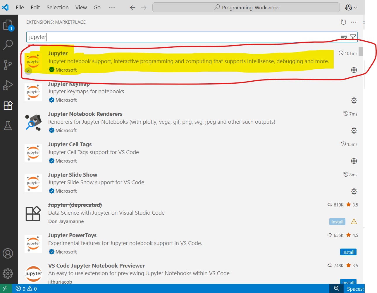Screen dimensions: 377x293
Task: Click 4.5 star rating on PowerToys
Action: coord(352,235)
